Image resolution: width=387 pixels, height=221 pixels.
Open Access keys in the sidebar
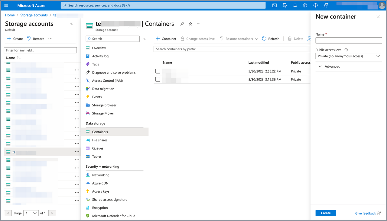pyautogui.click(x=101, y=191)
